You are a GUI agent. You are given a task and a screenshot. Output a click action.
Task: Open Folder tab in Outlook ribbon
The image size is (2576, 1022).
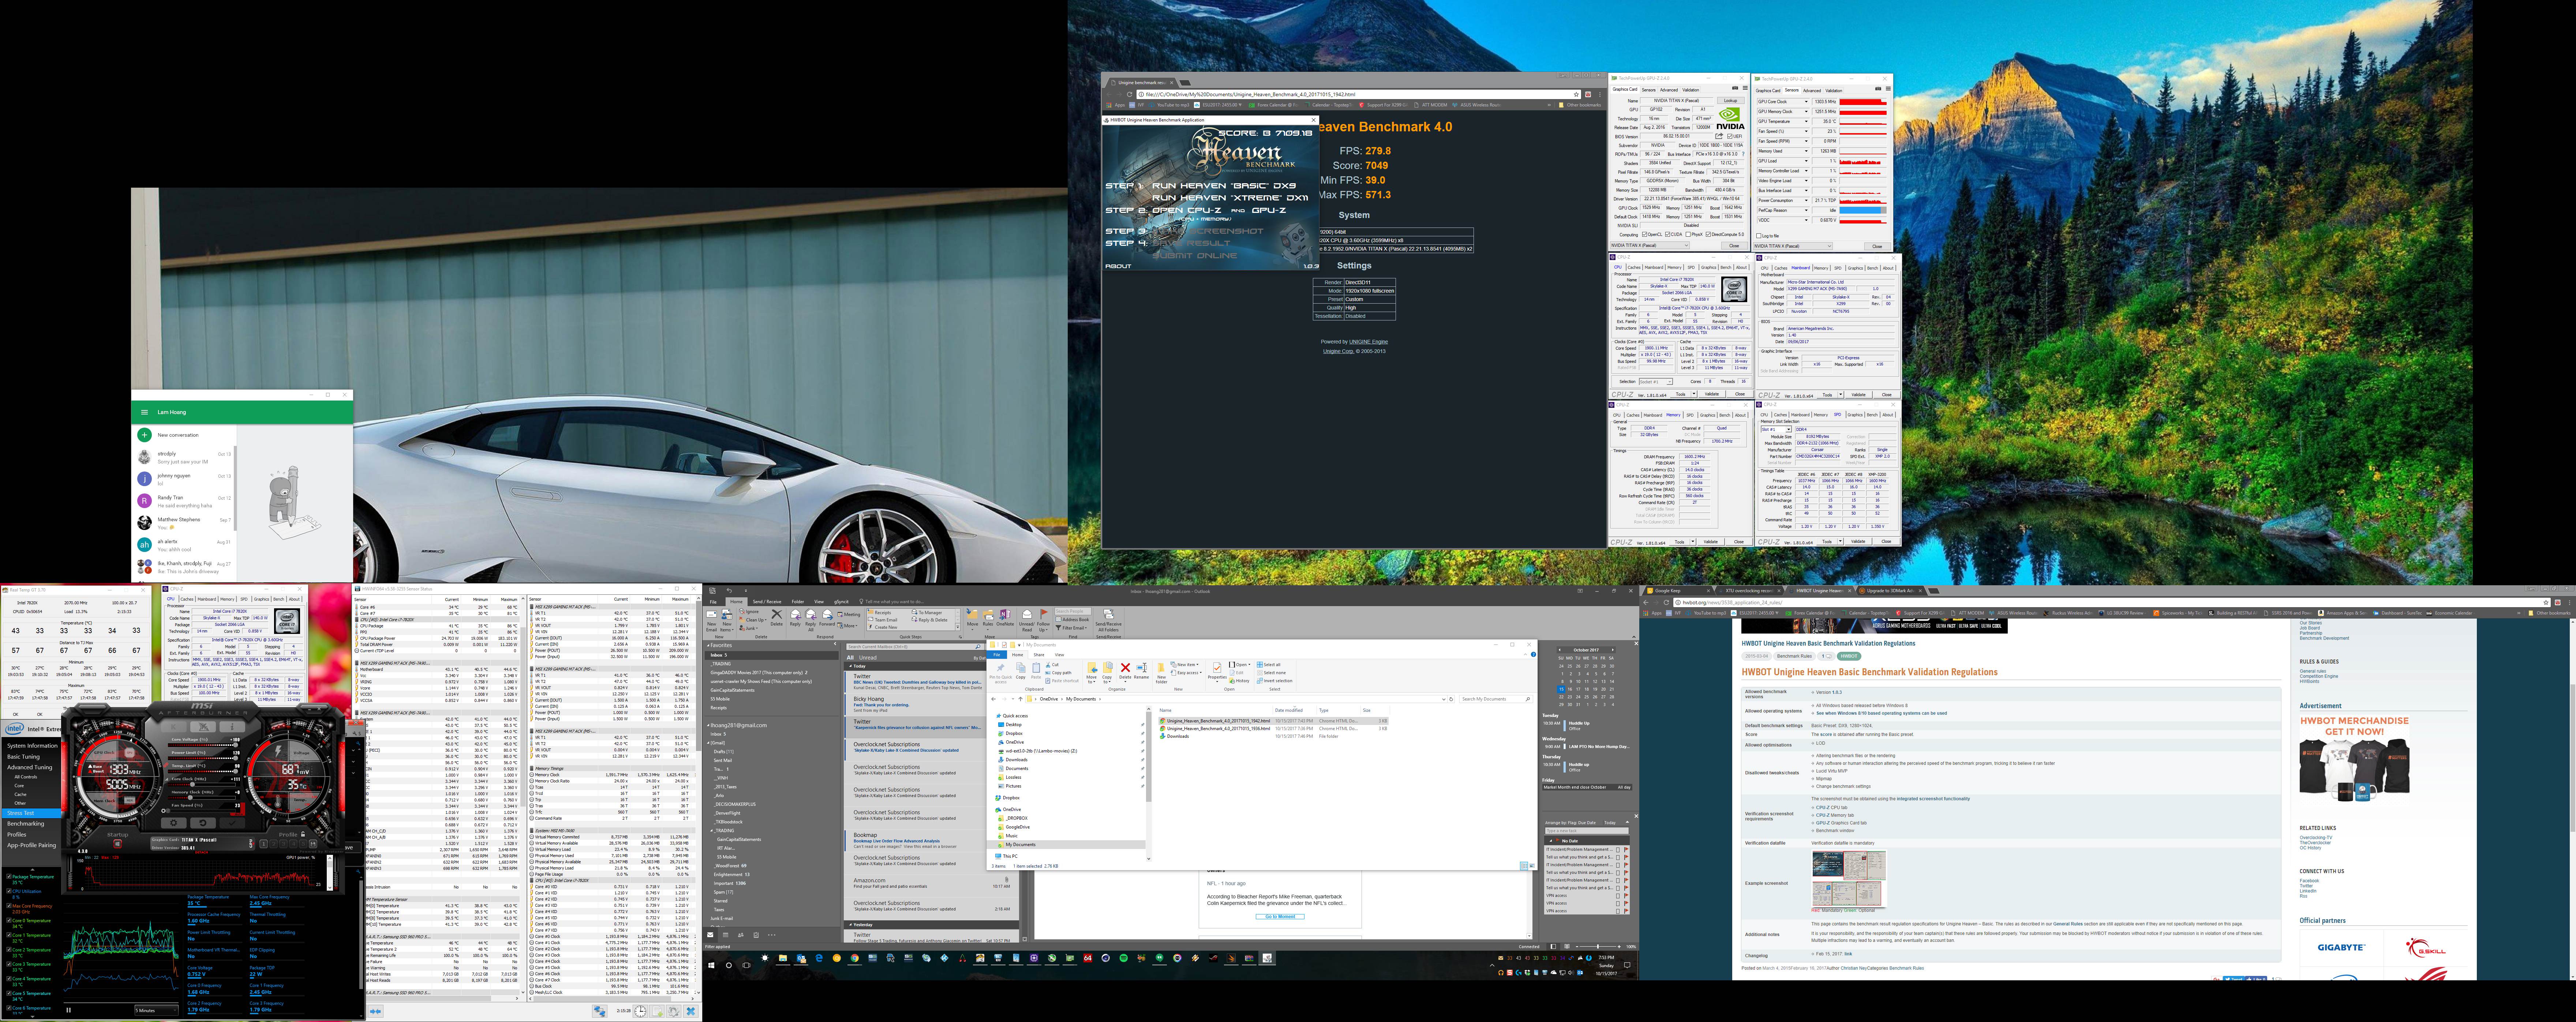click(798, 602)
